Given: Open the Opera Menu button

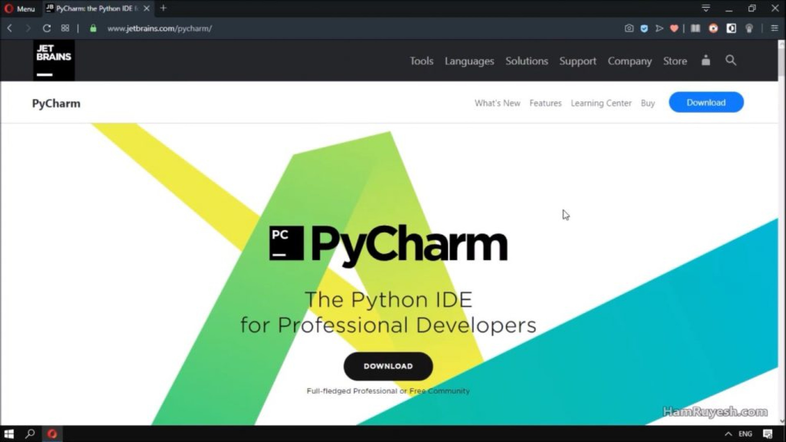Looking at the screenshot, I should click(20, 8).
